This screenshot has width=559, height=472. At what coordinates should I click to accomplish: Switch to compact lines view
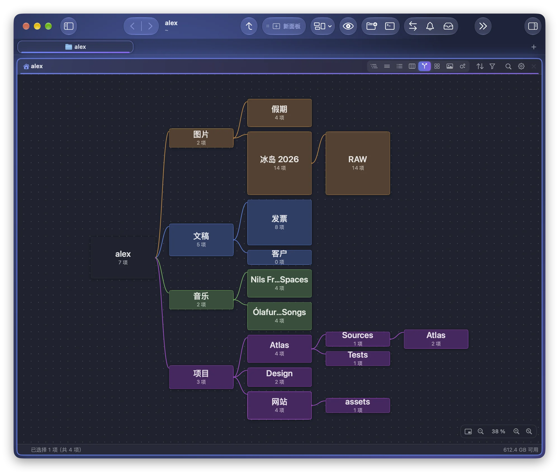point(387,66)
